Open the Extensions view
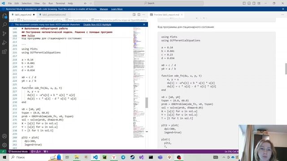This screenshot has width=287, height=161. (x=4, y=52)
